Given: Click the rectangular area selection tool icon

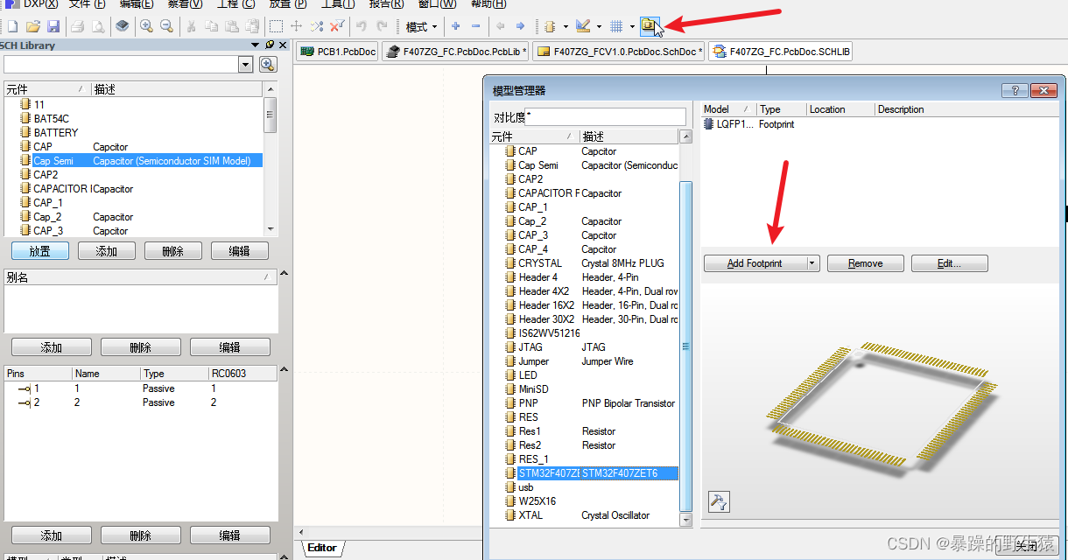Looking at the screenshot, I should tap(276, 26).
